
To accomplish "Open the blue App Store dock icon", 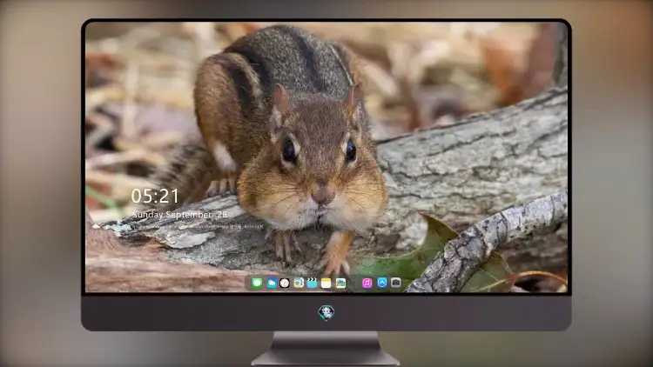I will tap(382, 283).
